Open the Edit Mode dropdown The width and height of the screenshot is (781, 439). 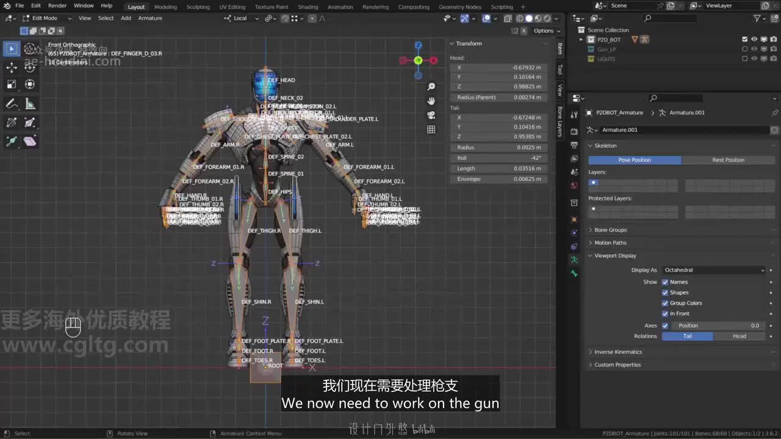coord(47,18)
